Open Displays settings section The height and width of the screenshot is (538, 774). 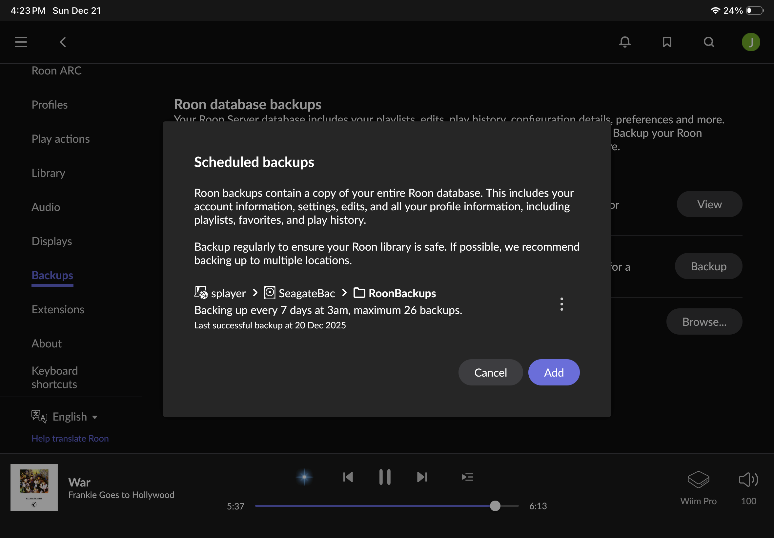[x=51, y=241]
